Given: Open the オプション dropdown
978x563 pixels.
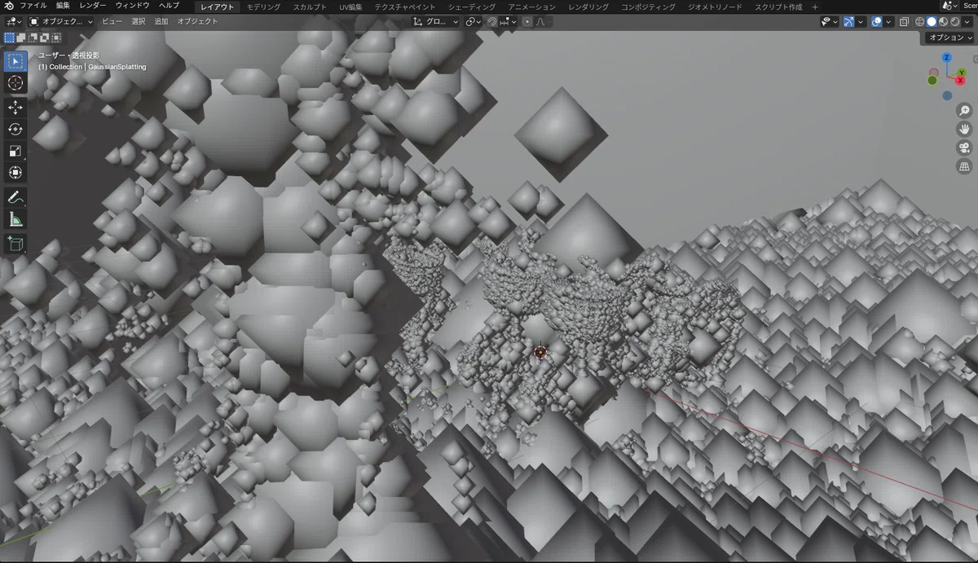Looking at the screenshot, I should click(949, 37).
